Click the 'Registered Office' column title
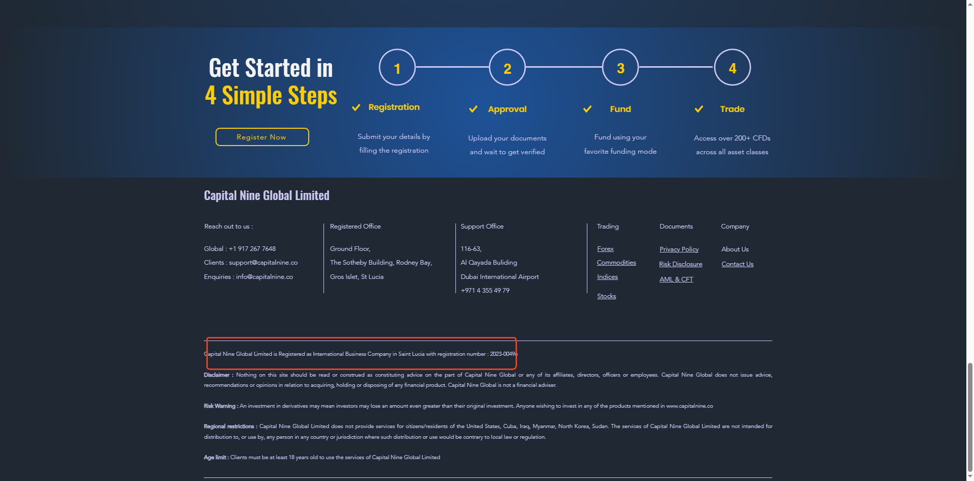The width and height of the screenshot is (974, 481). [x=355, y=227]
